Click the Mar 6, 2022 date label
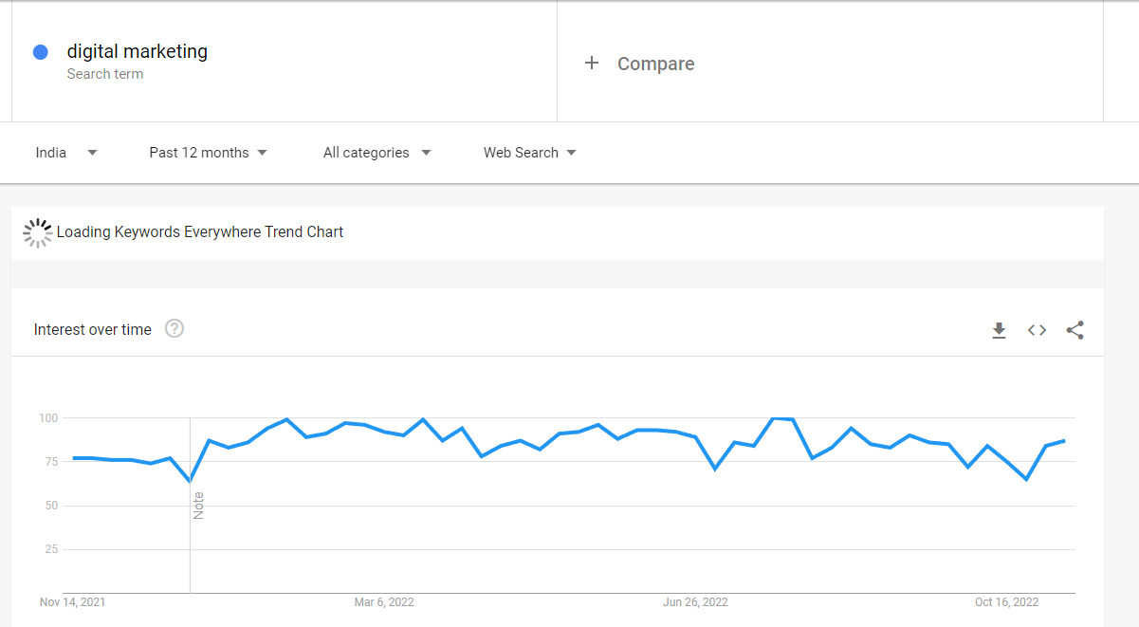Screen dimensions: 1139x627 384,602
